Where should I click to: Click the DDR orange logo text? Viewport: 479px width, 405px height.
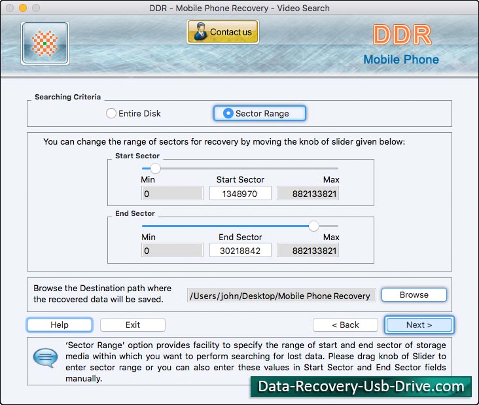402,35
